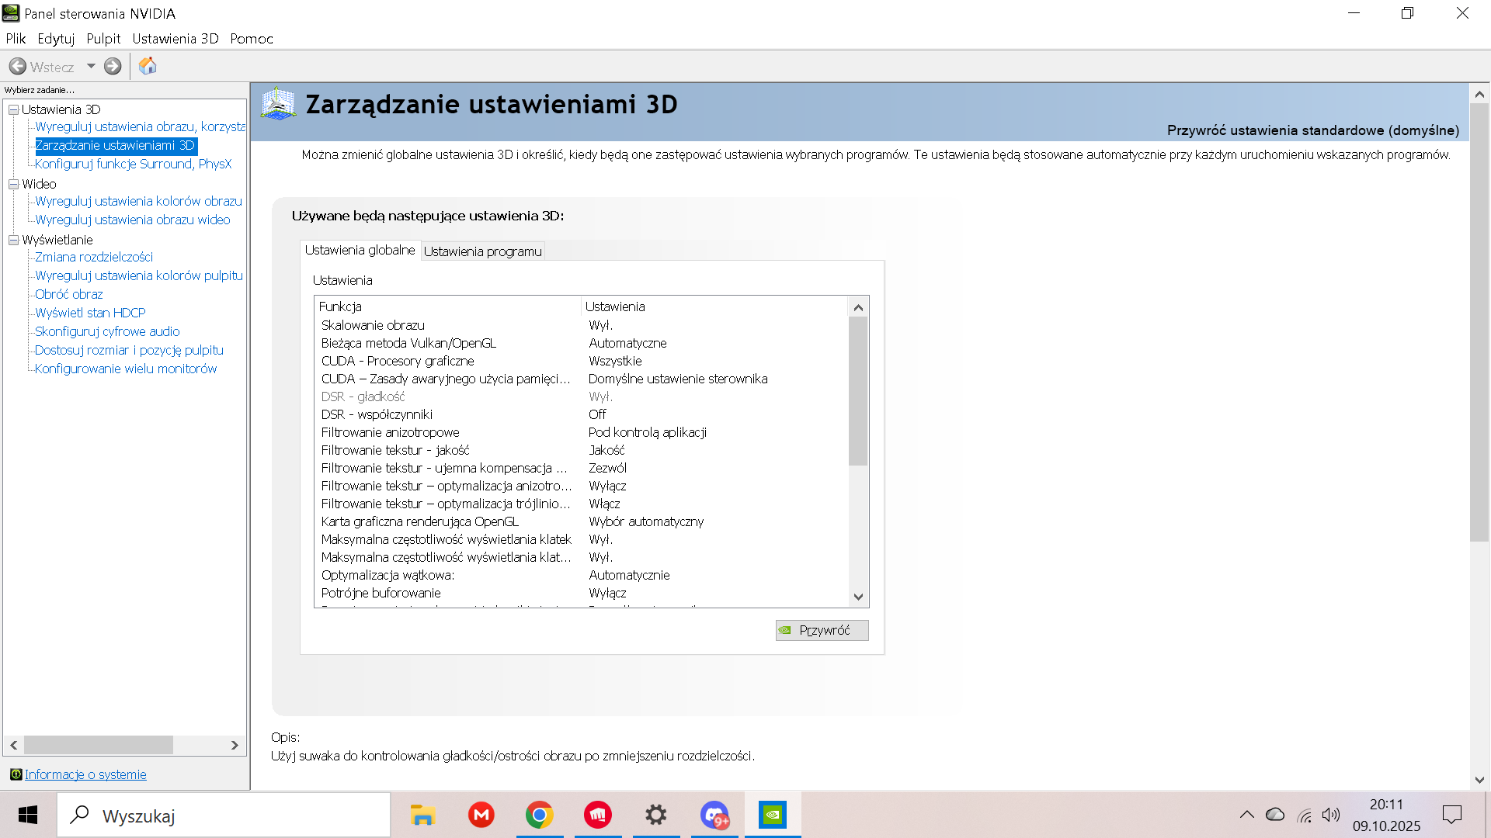This screenshot has width=1491, height=838.
Task: Open File Explorer from the taskbar
Action: [x=422, y=815]
